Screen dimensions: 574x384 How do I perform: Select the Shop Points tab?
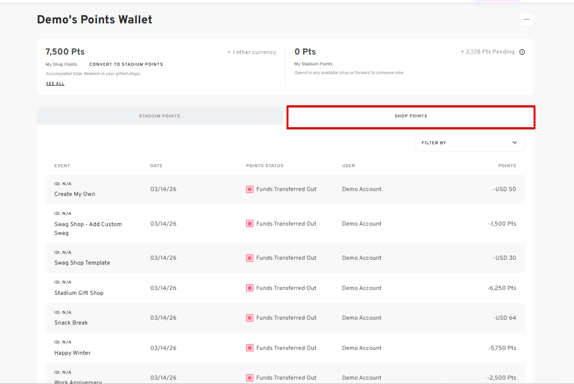pos(410,116)
